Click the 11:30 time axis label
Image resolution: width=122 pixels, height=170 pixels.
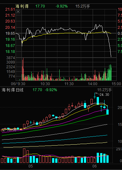(69, 84)
